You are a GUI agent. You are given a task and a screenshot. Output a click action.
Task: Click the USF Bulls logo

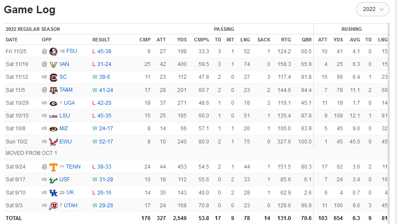(x=54, y=180)
